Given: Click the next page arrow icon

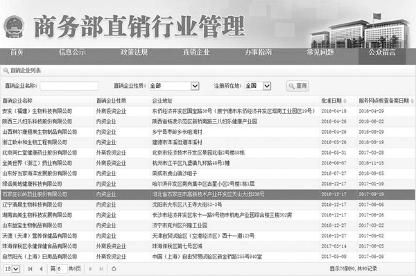Looking at the screenshot, I should pyautogui.click(x=90, y=269).
